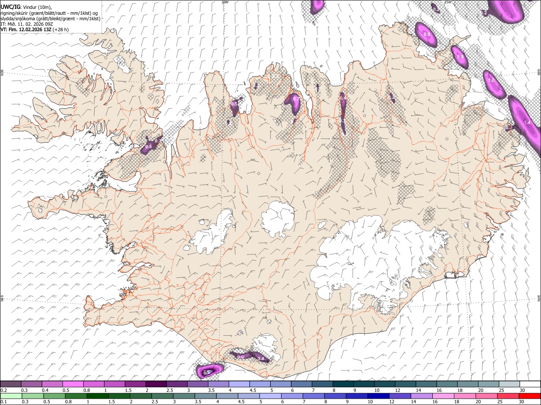The height and width of the screenshot is (405, 541).
Task: Select lower legend light purple swatch at 14
Action: [421, 396]
